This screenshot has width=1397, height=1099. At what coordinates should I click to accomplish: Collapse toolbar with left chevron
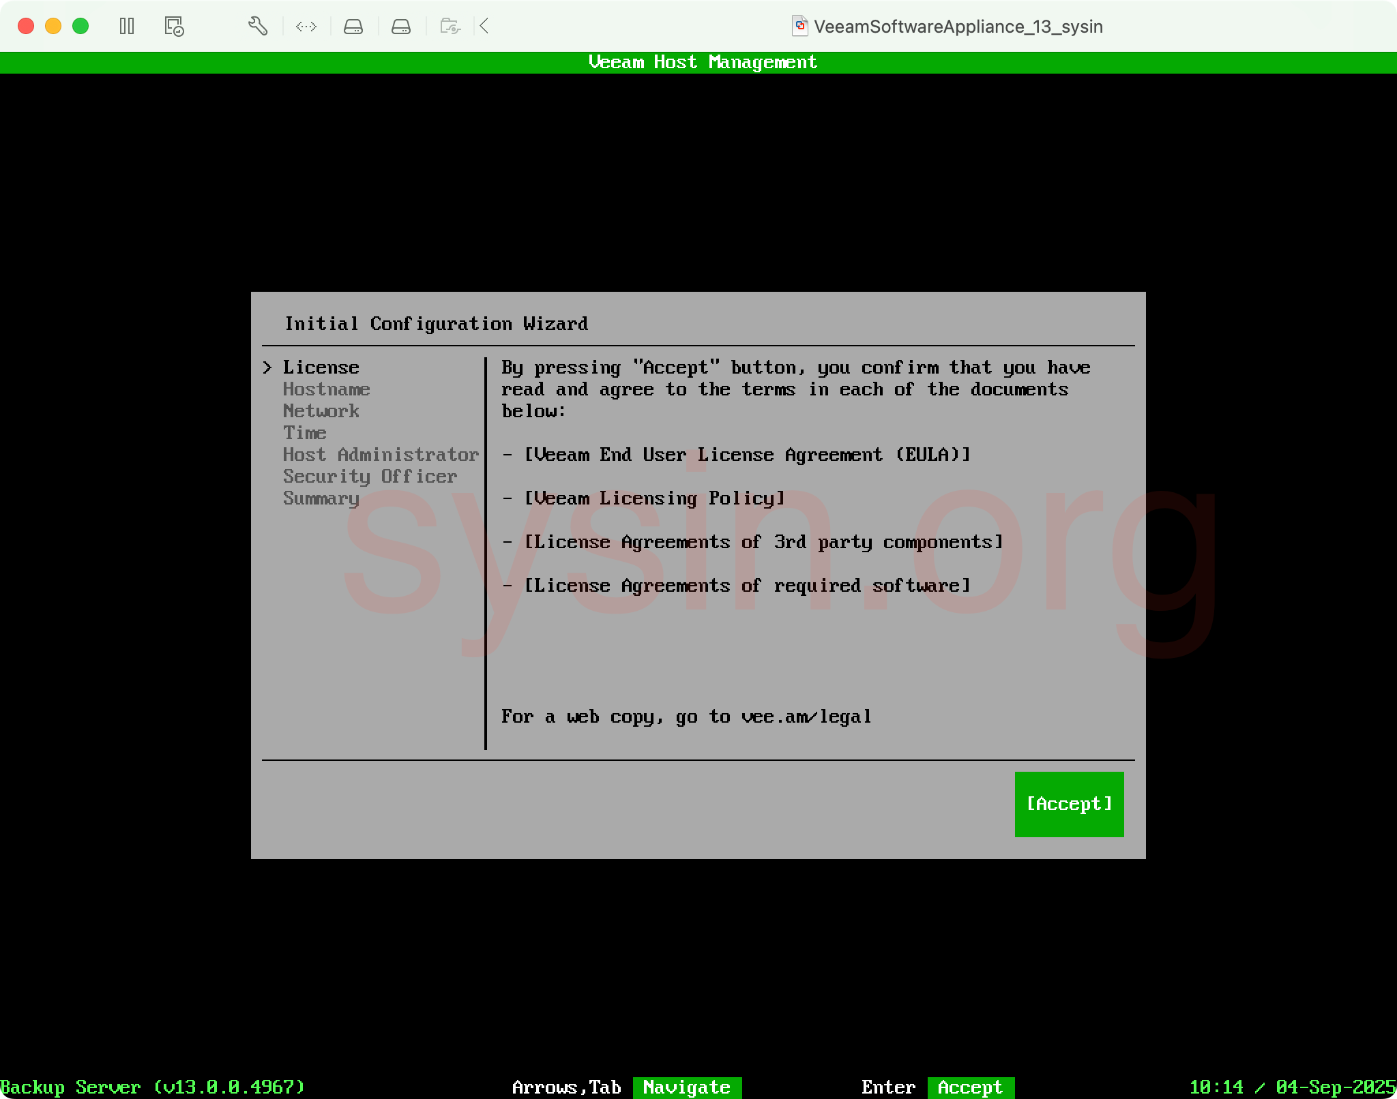[484, 27]
